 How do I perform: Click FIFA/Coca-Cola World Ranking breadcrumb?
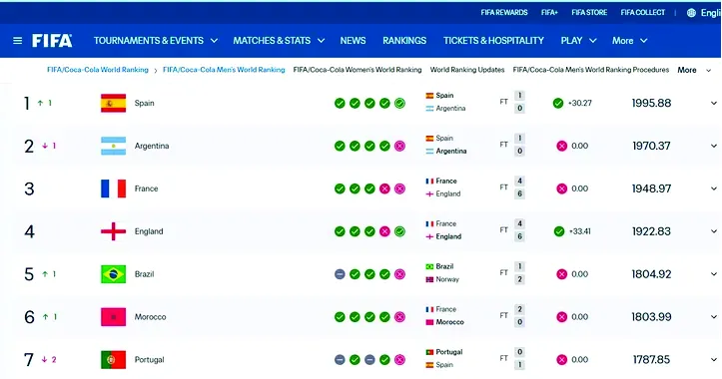[x=98, y=70]
